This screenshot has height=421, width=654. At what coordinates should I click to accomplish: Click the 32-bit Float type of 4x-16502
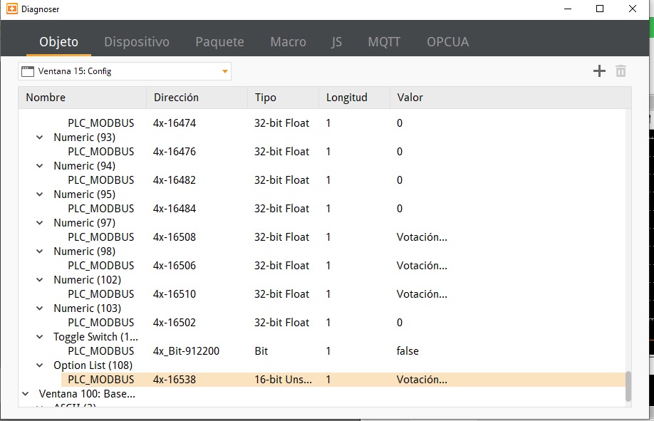pyautogui.click(x=282, y=323)
